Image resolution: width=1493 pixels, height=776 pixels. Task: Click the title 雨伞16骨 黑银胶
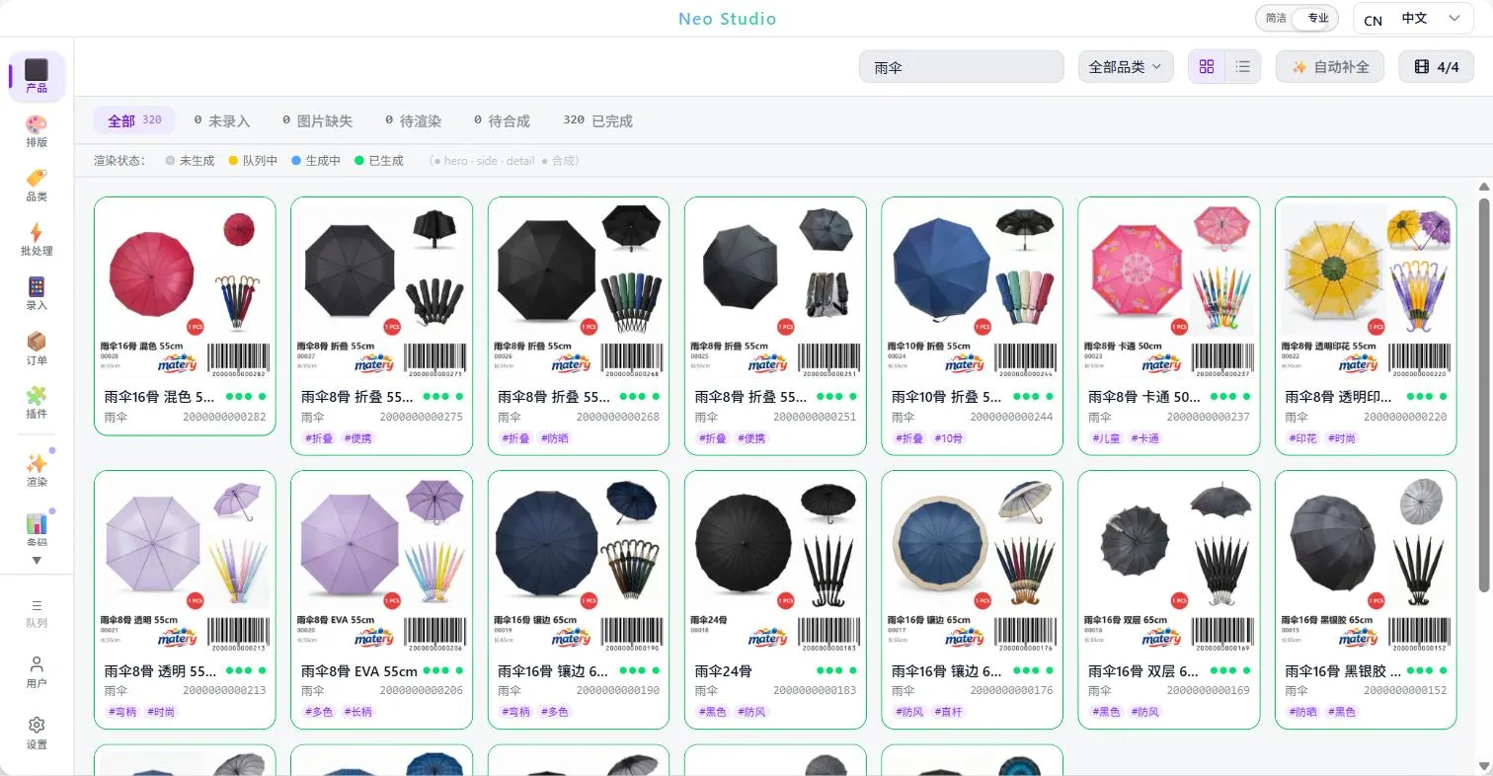click(1343, 670)
